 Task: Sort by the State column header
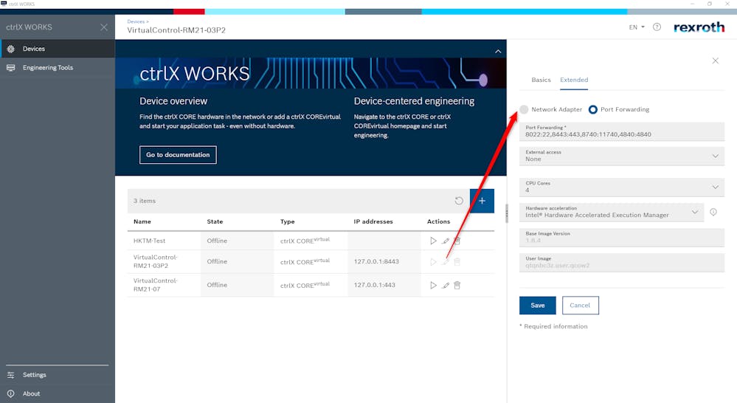pyautogui.click(x=215, y=221)
